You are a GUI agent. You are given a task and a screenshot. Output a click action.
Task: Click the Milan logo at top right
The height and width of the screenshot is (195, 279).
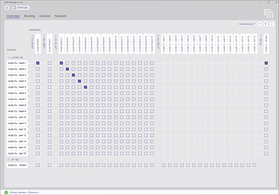click(269, 14)
